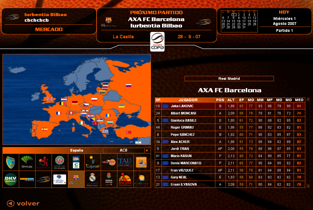Screen dimensions: 313x210
Task: Select player Jaka LAKOVIC in roster
Action: pos(182,106)
